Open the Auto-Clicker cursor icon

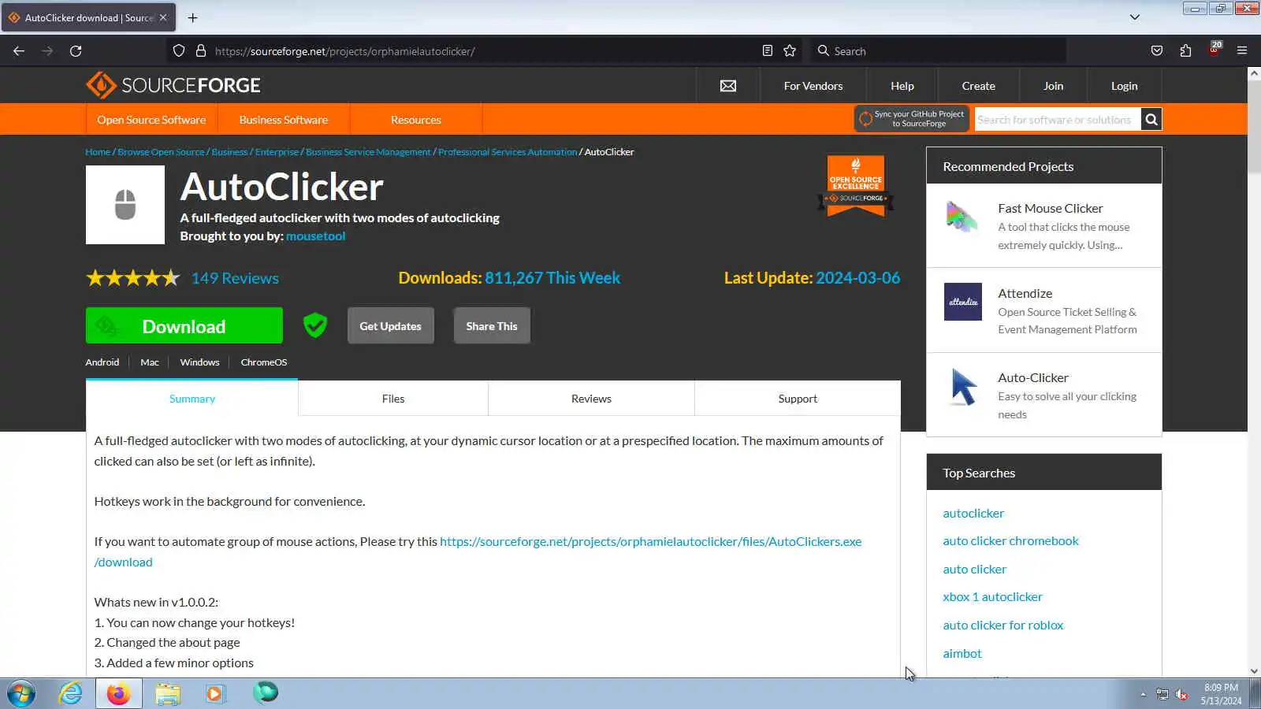click(963, 387)
